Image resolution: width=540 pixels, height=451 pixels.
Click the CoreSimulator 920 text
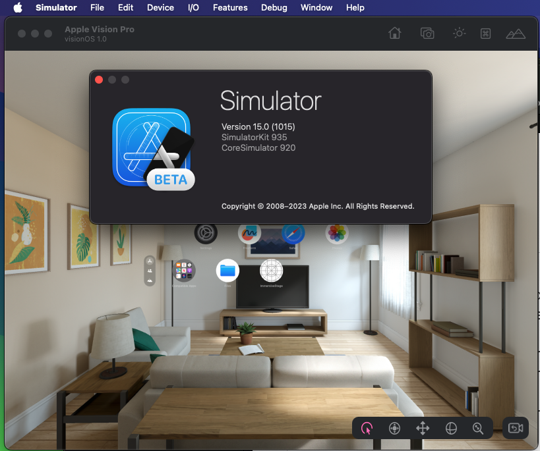coord(258,148)
